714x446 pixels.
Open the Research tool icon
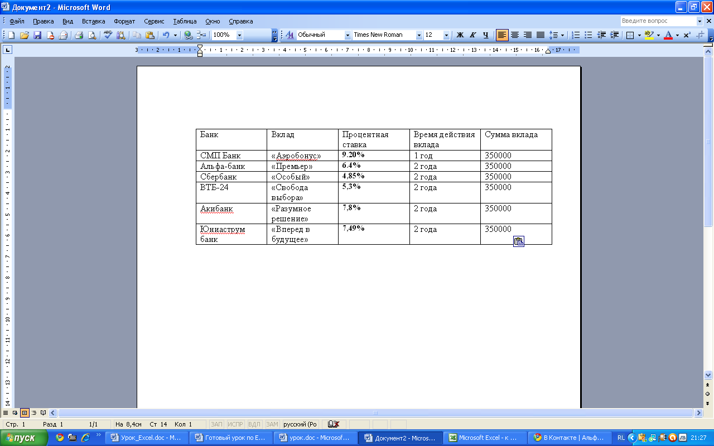pos(120,35)
